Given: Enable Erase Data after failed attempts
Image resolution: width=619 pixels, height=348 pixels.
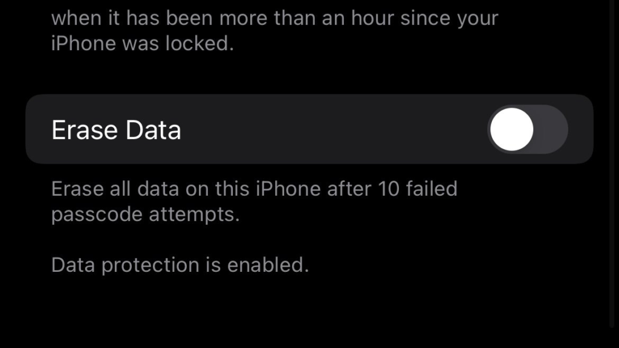Looking at the screenshot, I should [x=528, y=129].
